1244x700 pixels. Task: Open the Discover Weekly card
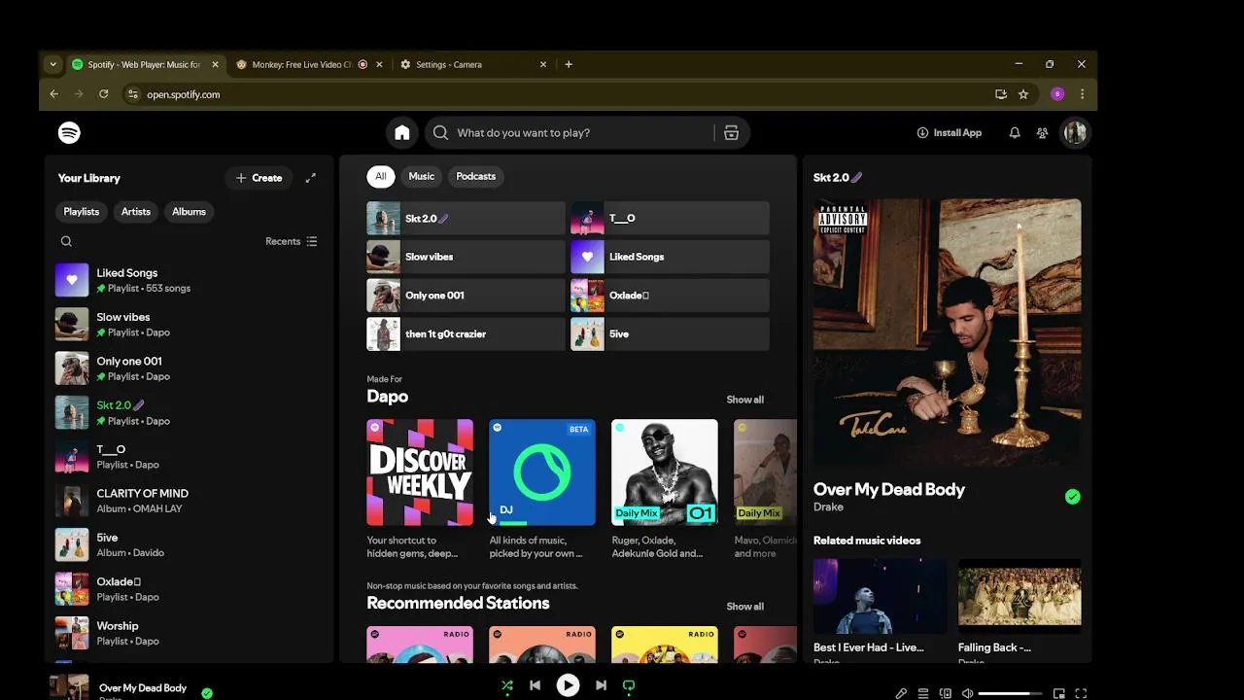[420, 491]
